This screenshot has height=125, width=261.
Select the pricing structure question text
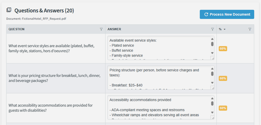(x=54, y=78)
